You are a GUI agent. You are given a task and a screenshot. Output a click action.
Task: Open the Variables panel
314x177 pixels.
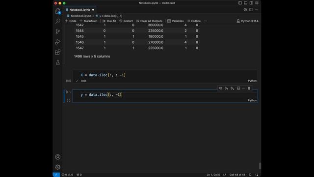[176, 21]
